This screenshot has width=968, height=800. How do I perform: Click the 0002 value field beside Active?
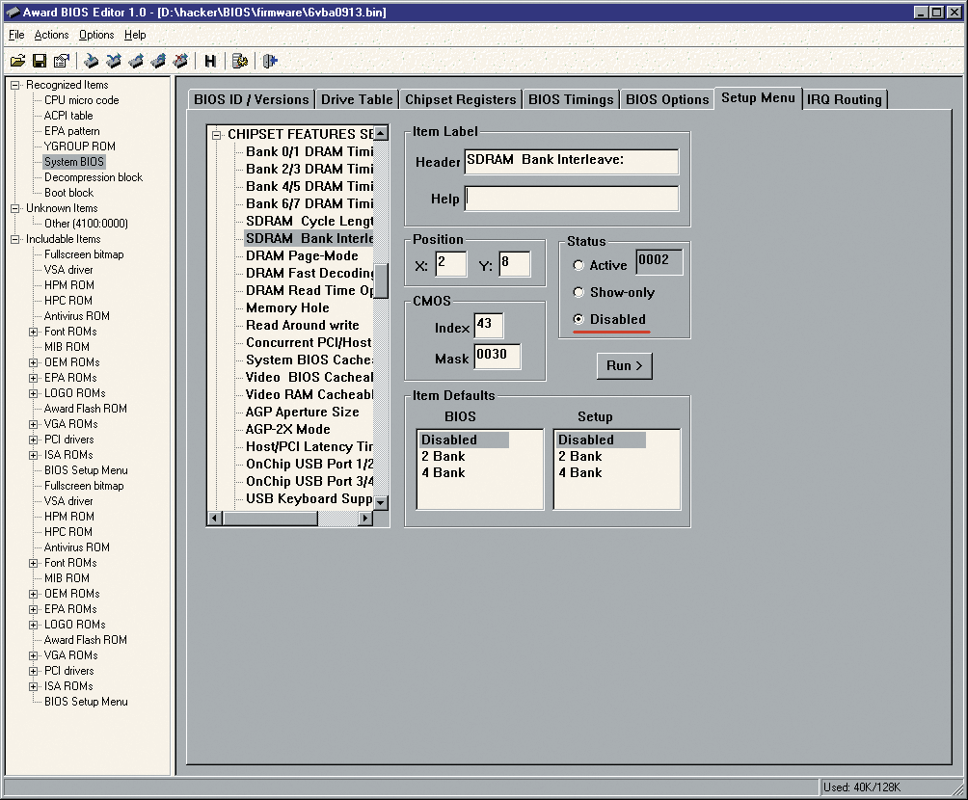[x=659, y=262]
